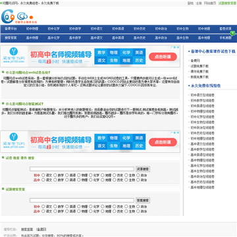Viewport: 237px width, 237px height.
Task: Click 点击听课 button in the lower ad
Action: click(163, 142)
